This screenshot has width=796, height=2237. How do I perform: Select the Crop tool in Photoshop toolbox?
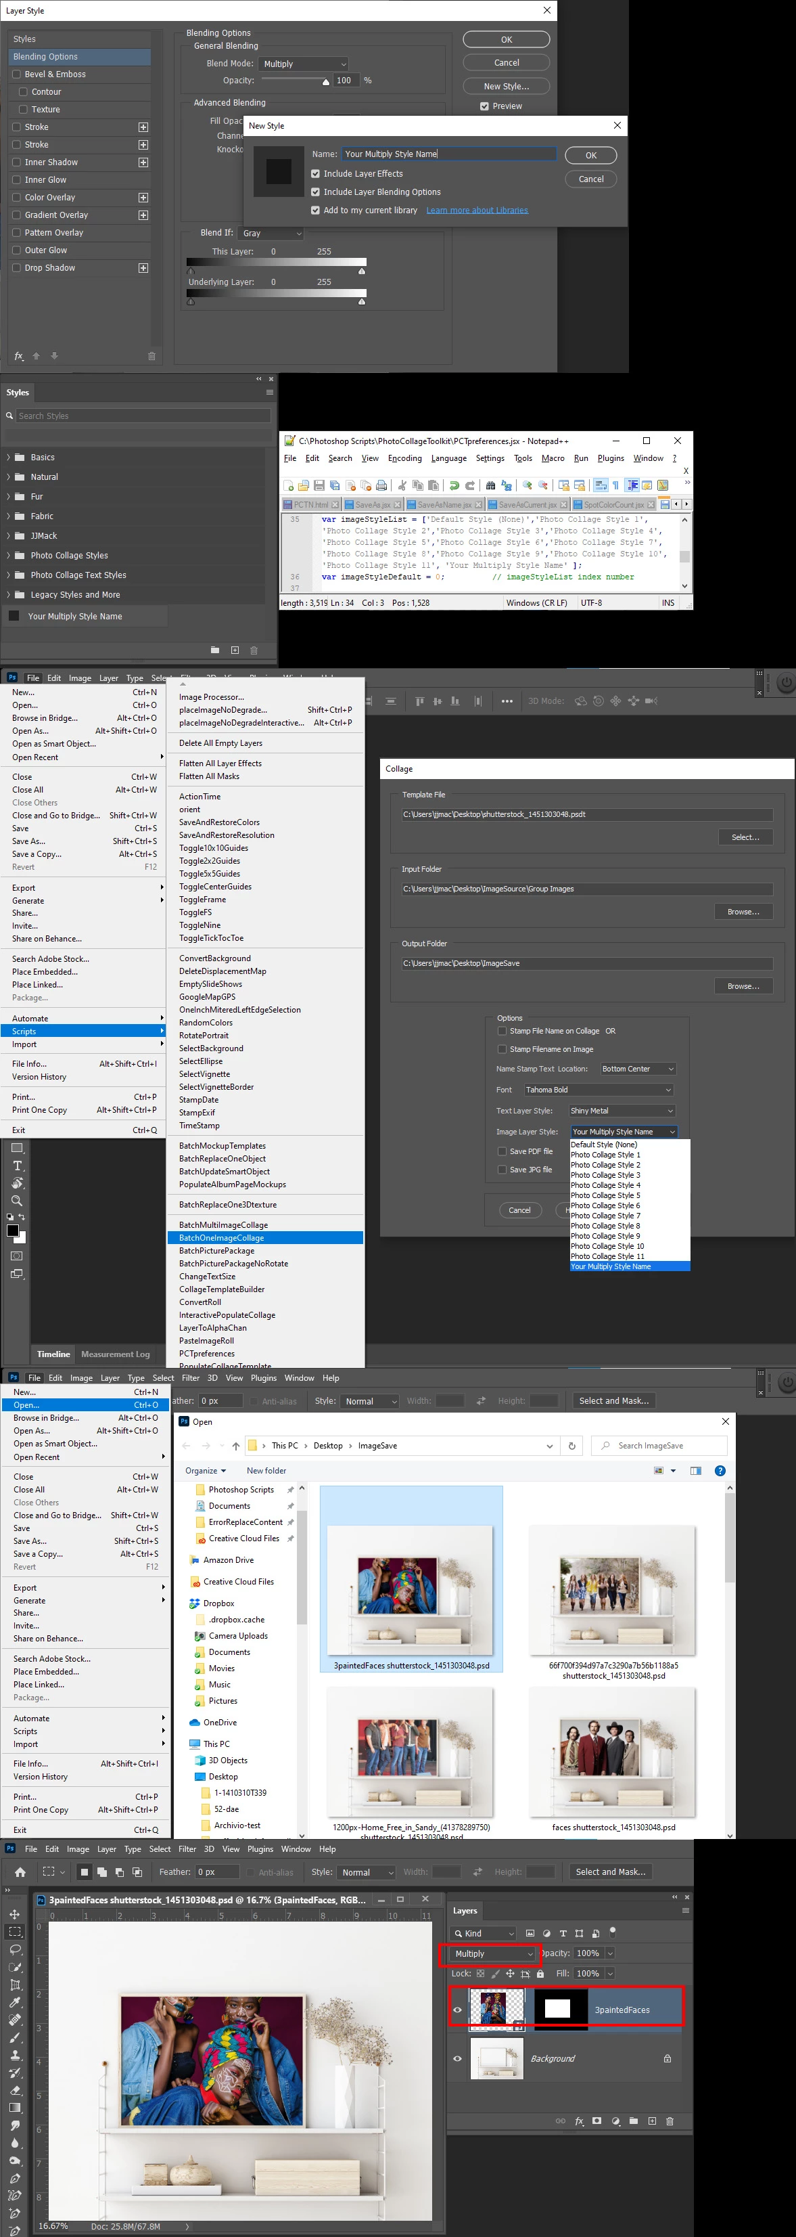pyautogui.click(x=15, y=1985)
